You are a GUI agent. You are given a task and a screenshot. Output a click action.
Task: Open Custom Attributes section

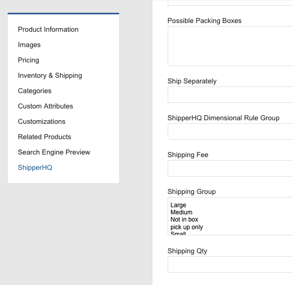click(x=46, y=106)
